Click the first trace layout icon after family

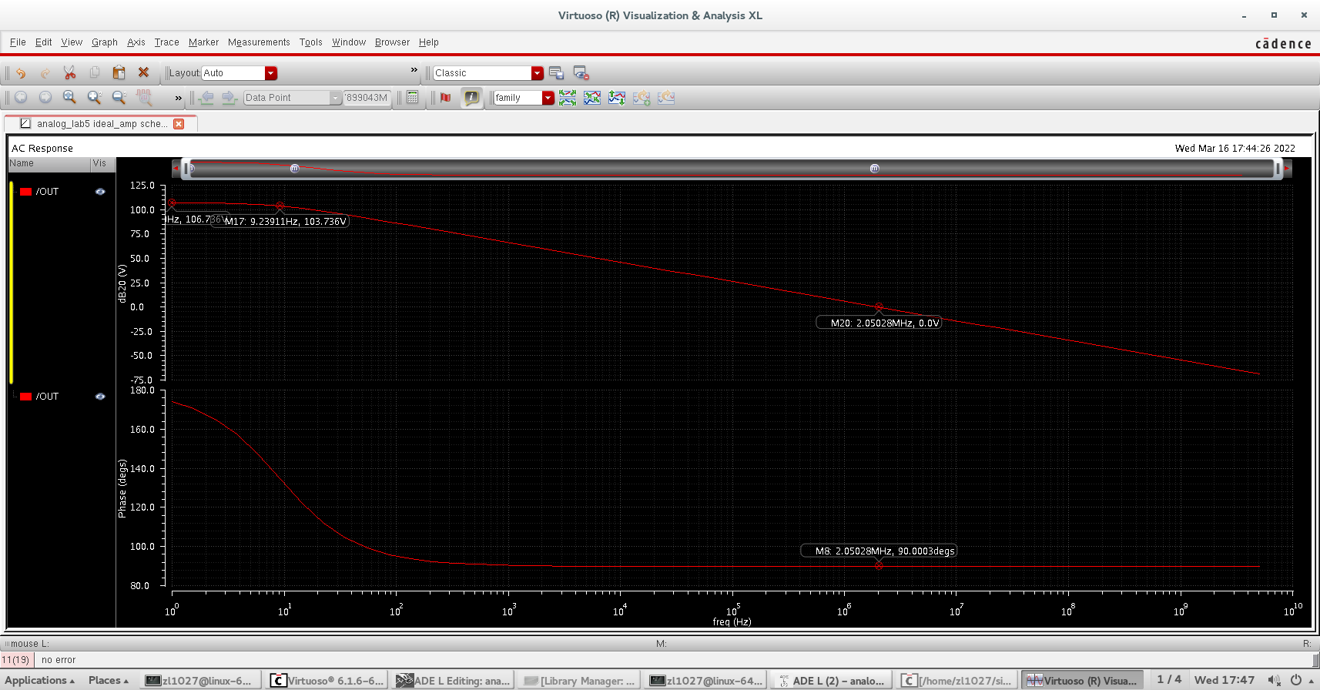pos(568,98)
